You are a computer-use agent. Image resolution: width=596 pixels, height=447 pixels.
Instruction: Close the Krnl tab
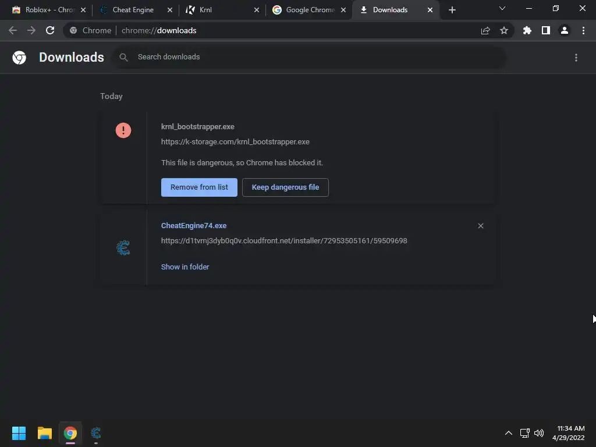pos(257,10)
